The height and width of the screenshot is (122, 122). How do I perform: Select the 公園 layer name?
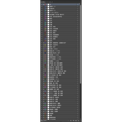pos(51,25)
